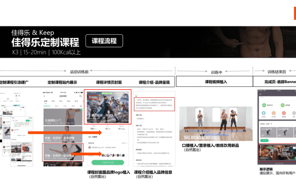Collapse the workout completion page chevron
296x187 pixels.
(x=261, y=94)
